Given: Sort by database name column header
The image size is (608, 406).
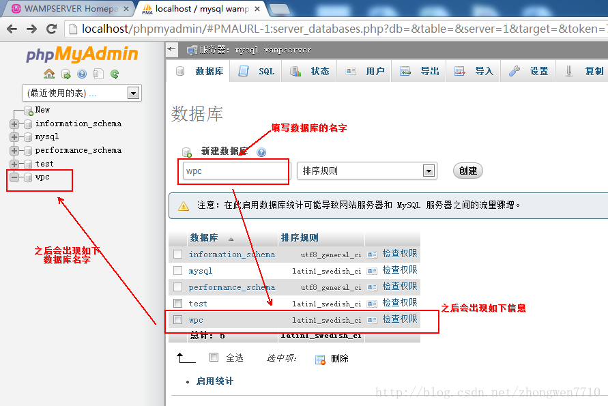Looking at the screenshot, I should click(204, 237).
